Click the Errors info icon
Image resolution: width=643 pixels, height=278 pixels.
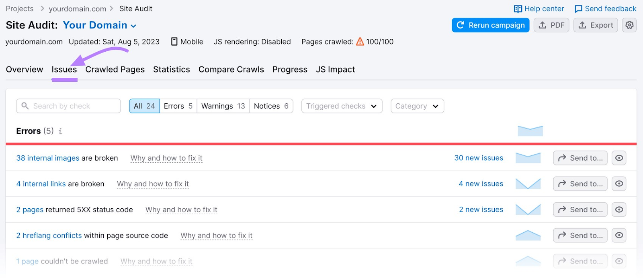click(x=60, y=131)
